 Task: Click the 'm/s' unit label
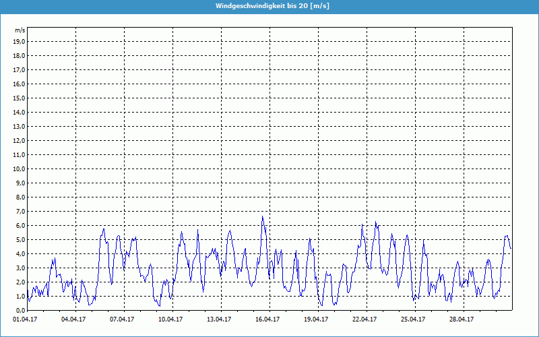pos(20,30)
